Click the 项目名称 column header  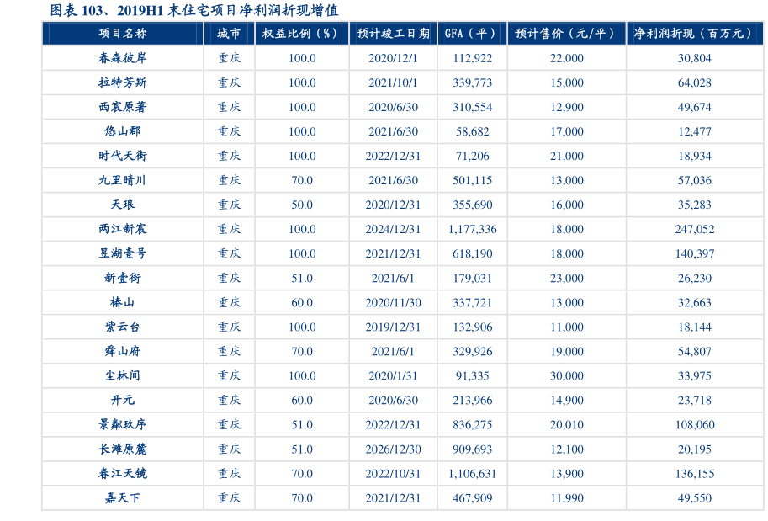[122, 34]
